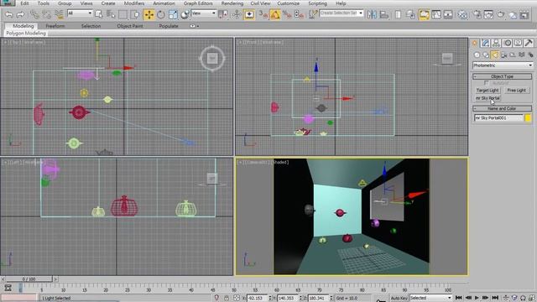Activate the Select and Rotate tool
This screenshot has height=302, width=537.
coord(161,14)
